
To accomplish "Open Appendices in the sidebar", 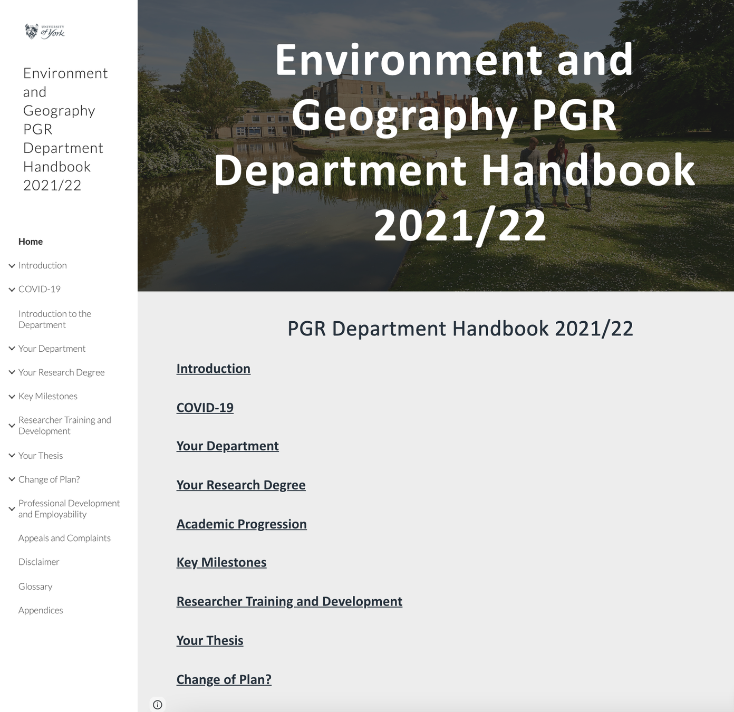I will [41, 610].
